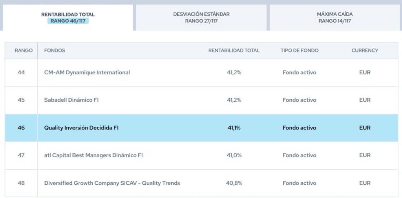This screenshot has height=198, width=402.
Task: Select rank number 48 cell
Action: pos(21,183)
